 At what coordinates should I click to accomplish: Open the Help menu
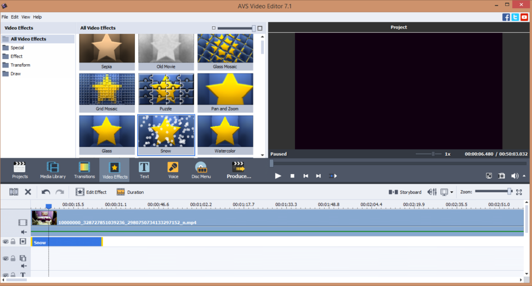(37, 17)
